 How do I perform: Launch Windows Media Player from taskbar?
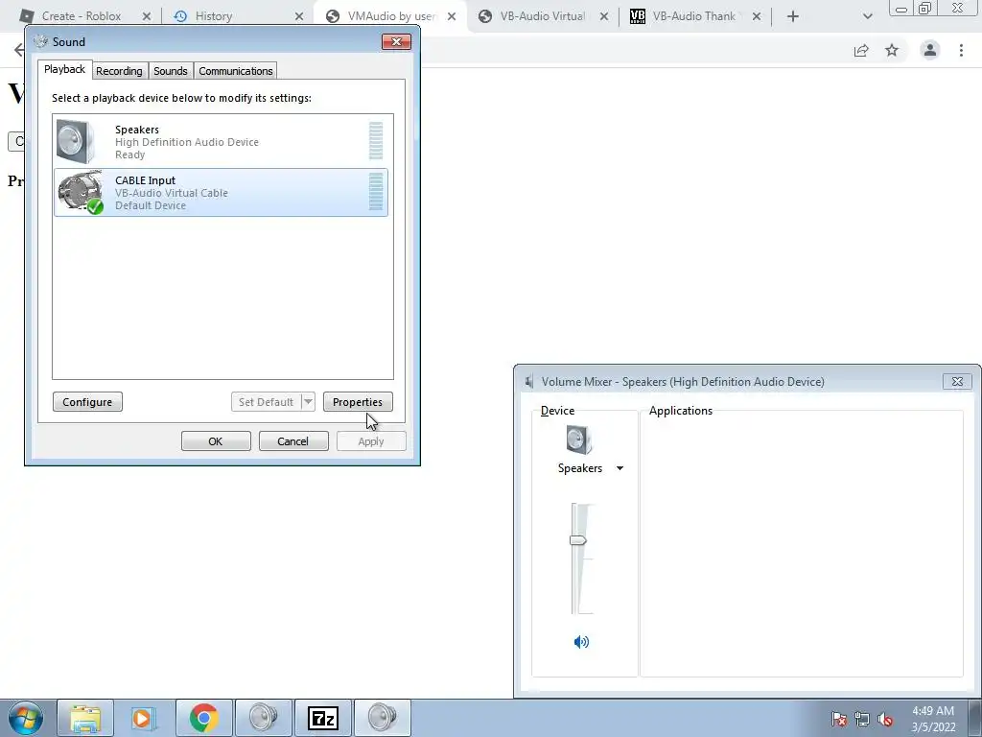pos(144,718)
